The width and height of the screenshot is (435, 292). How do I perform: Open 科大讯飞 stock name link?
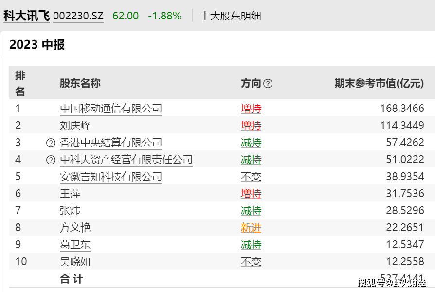click(x=26, y=16)
